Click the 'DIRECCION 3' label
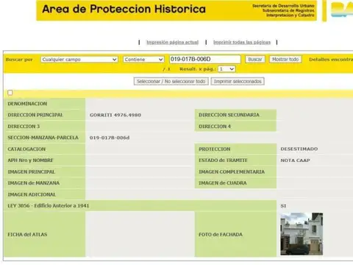Screen dimensions: 353x265 point(24,127)
